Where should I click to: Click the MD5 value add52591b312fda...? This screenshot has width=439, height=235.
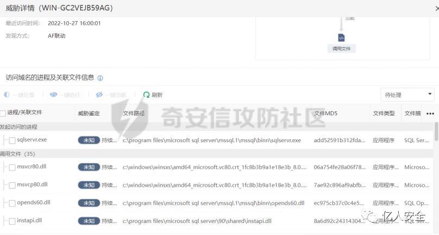[340, 141]
